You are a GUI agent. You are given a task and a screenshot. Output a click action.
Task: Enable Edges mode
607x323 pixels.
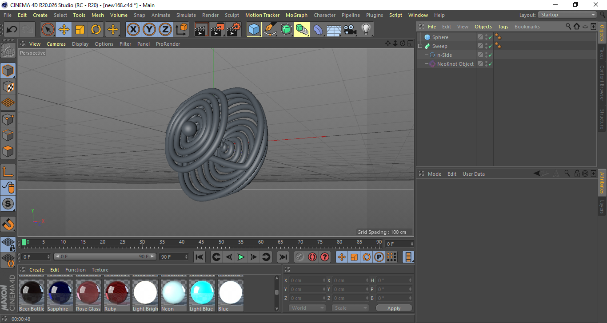8,135
